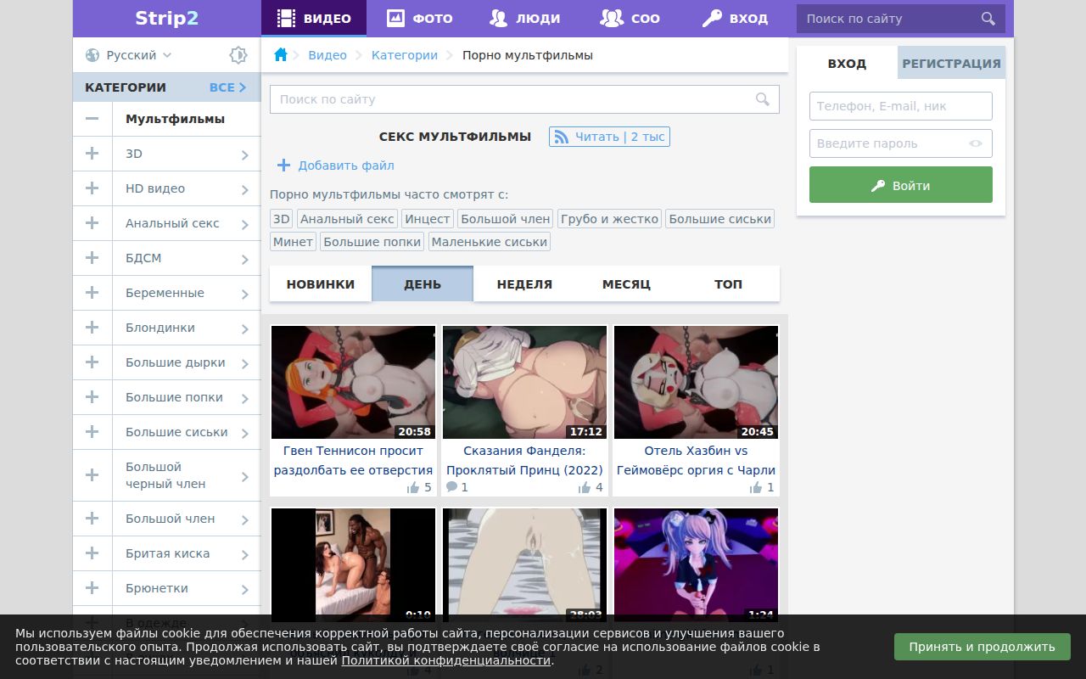Accept cookies with Принять и продолжить

pos(982,647)
